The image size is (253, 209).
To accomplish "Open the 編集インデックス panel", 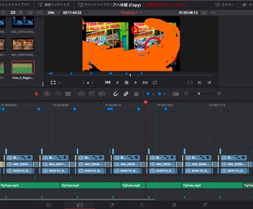I will tap(54, 4).
